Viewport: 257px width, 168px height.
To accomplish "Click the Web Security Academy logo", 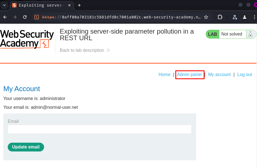I will [x=27, y=39].
